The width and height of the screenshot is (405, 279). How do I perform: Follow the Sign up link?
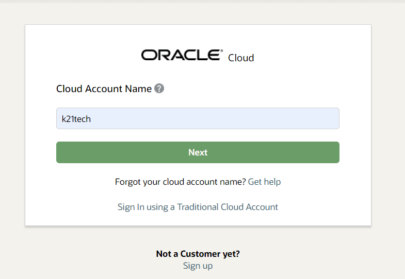click(x=198, y=266)
